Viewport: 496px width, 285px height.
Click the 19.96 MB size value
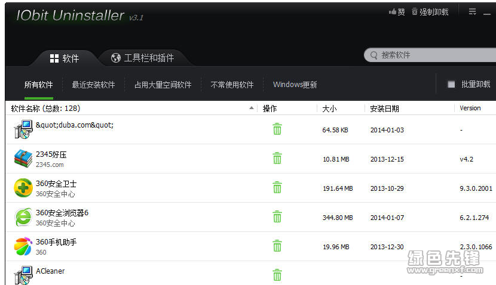(336, 247)
